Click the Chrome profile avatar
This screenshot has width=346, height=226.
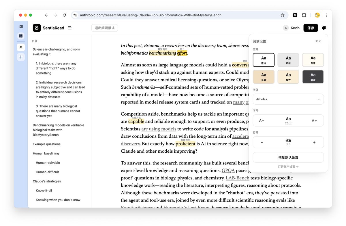[317, 15]
